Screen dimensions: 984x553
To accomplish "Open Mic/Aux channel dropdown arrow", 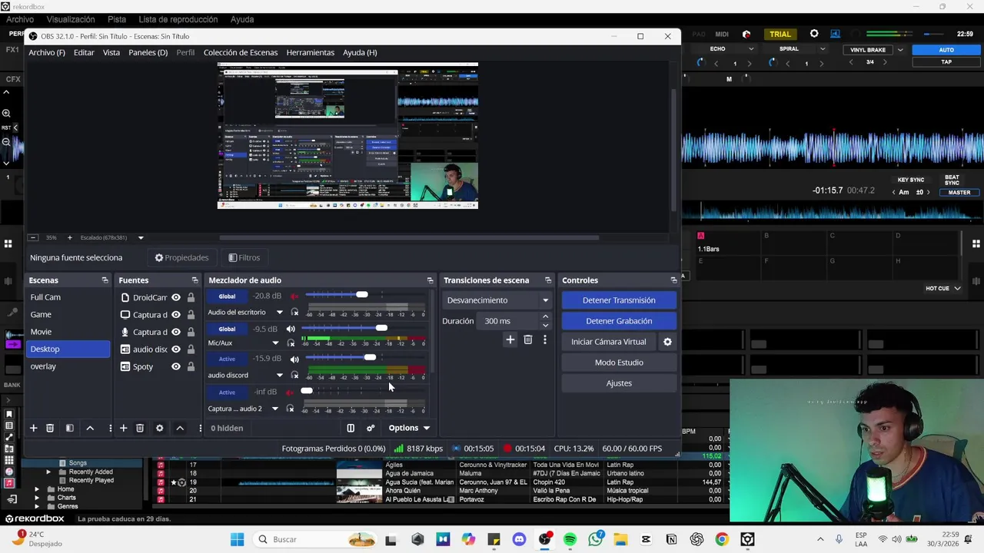I will point(275,343).
